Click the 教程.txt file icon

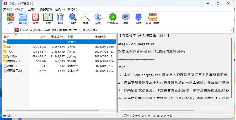tap(5, 66)
